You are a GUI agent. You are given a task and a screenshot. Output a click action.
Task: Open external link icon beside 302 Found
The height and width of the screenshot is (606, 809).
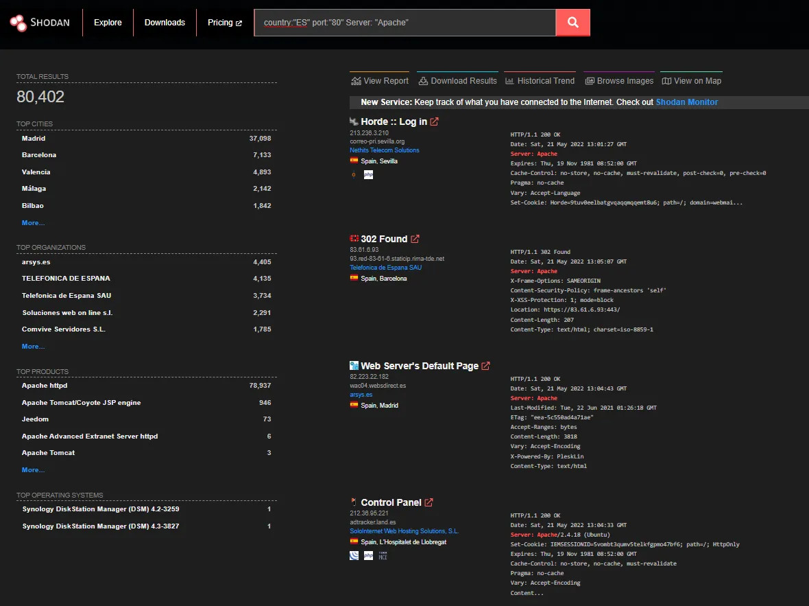click(x=415, y=239)
